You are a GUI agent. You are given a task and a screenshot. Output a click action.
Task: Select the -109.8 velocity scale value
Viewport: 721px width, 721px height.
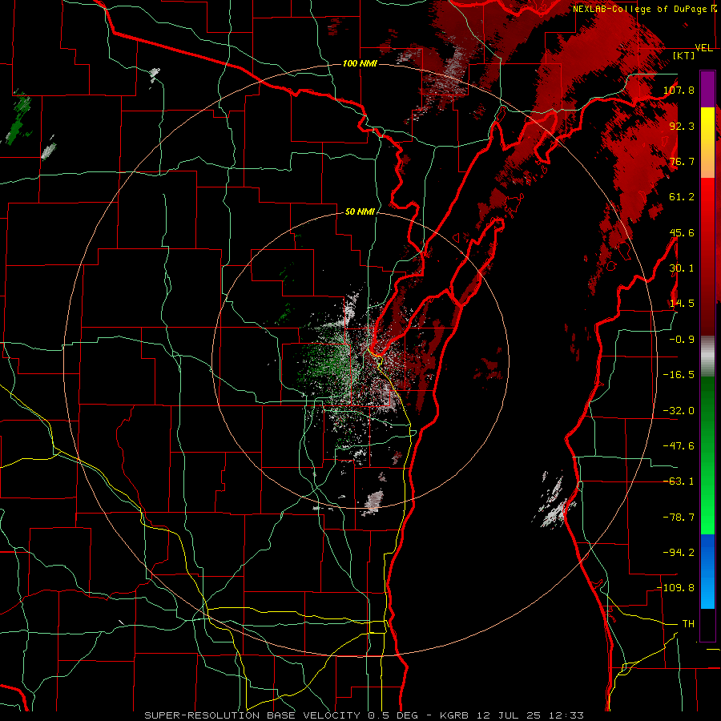pos(675,587)
